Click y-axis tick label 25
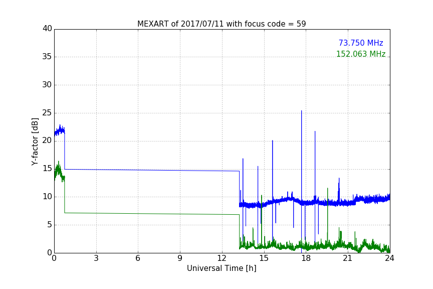Viewport: 433px width, 289px height. 47,113
